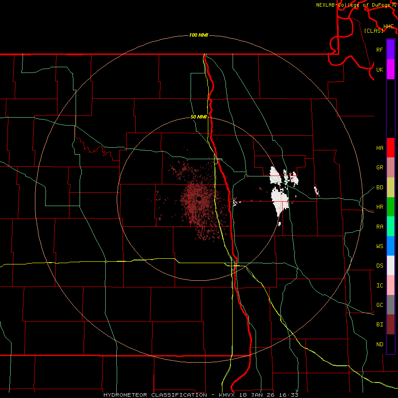Click the light pink IC legend swatch
The height and width of the screenshot is (398, 398).
tap(390, 285)
